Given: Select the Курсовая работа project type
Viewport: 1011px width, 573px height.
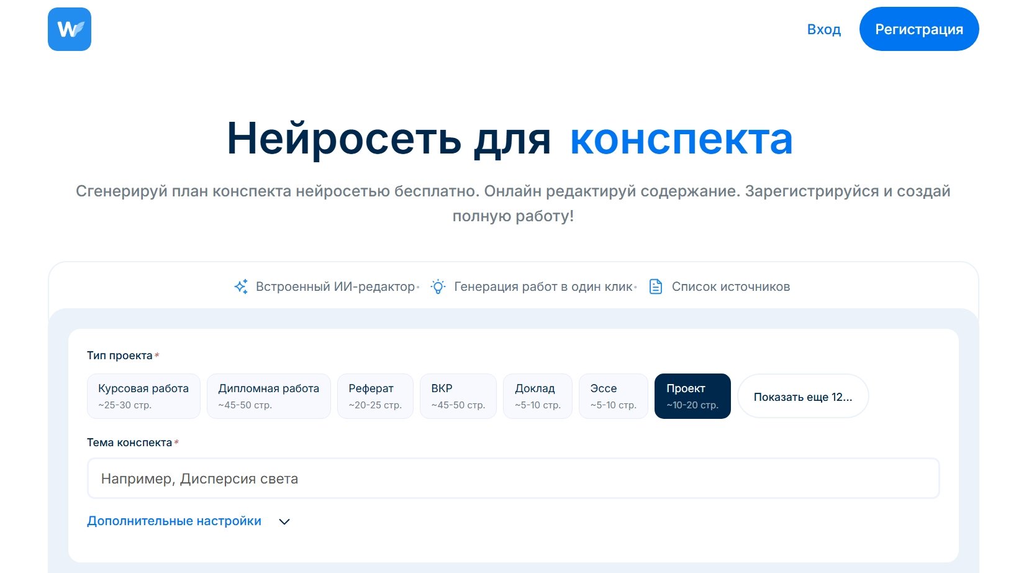Looking at the screenshot, I should click(x=143, y=396).
